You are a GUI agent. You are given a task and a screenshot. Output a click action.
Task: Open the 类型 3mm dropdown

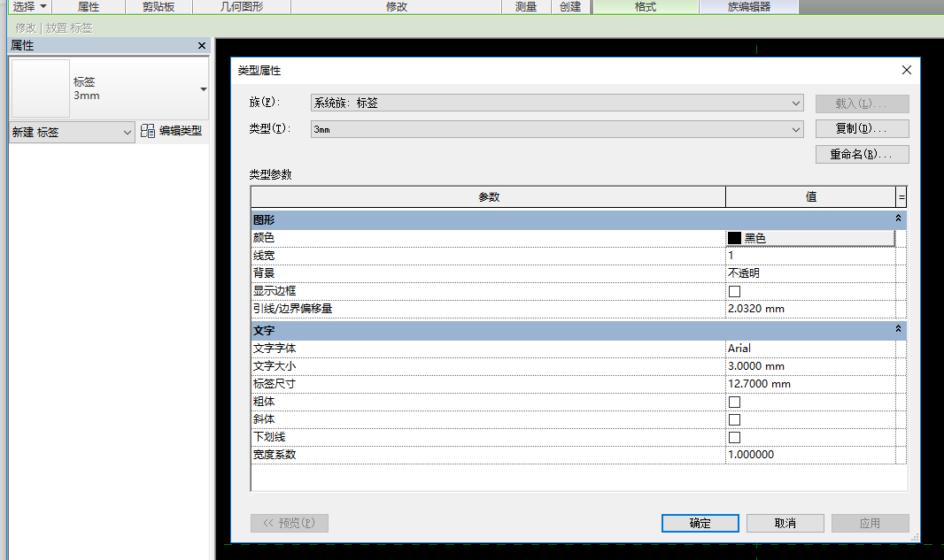pos(557,129)
